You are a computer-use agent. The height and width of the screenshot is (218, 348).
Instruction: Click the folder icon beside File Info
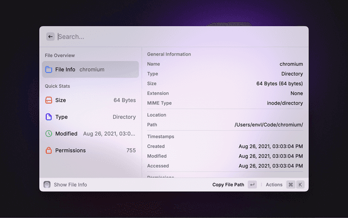pyautogui.click(x=48, y=70)
